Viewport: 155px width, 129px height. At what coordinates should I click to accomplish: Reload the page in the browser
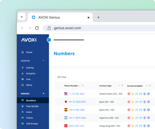37,28
